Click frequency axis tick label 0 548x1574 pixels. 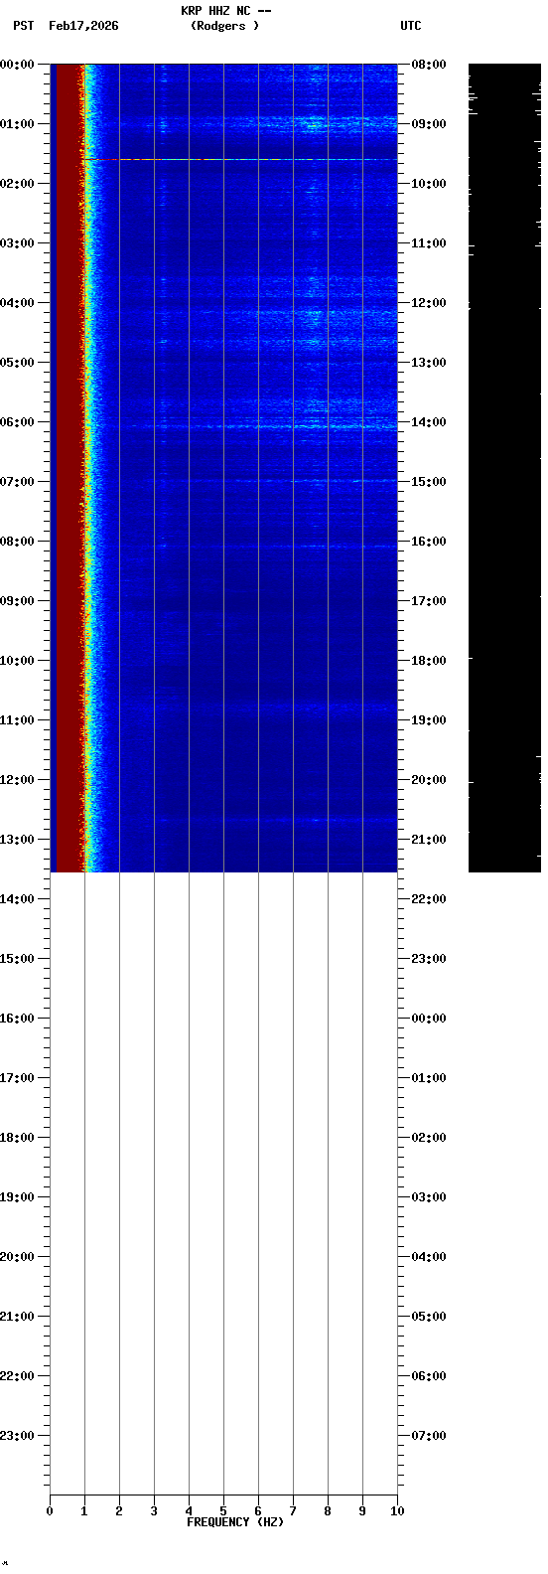pos(50,1511)
